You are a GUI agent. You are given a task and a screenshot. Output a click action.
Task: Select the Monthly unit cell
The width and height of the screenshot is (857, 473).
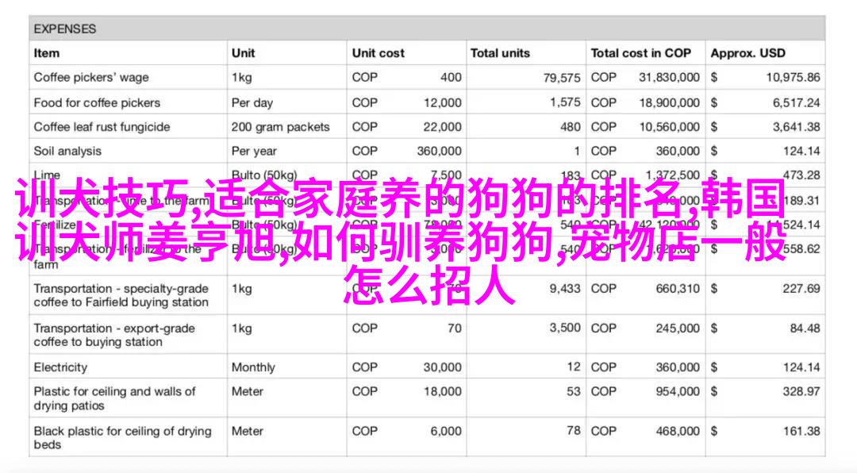point(253,367)
